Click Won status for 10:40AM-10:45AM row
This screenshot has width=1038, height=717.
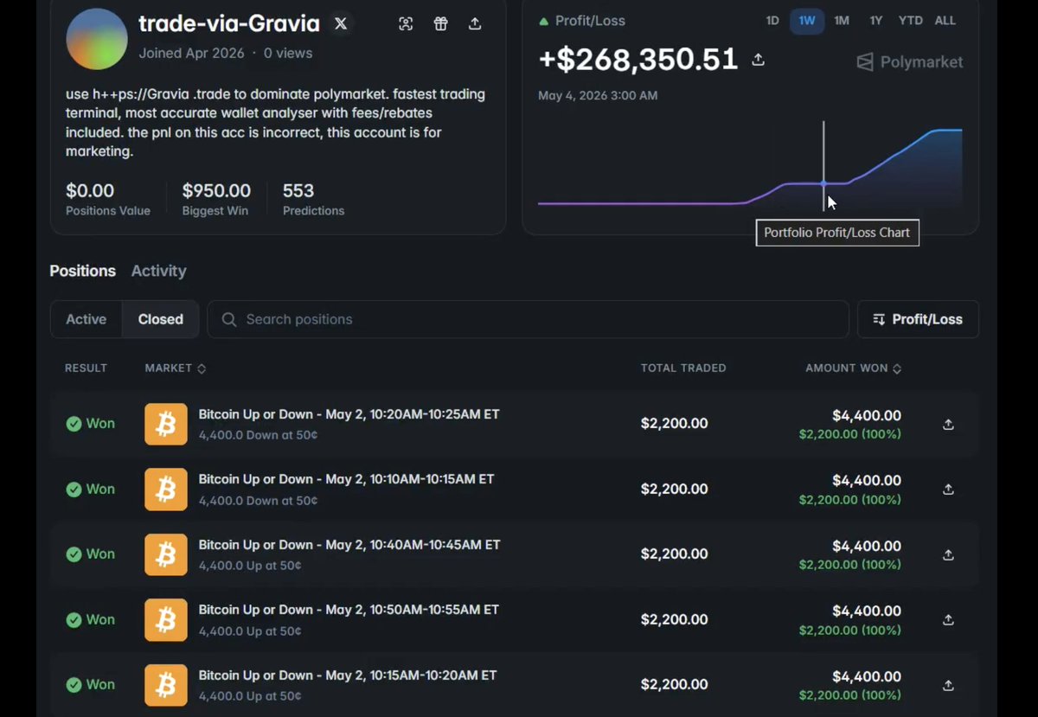pos(91,554)
